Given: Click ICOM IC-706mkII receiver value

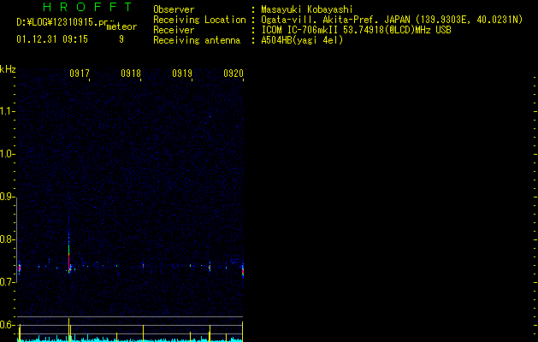Looking at the screenshot, I should pos(356,30).
